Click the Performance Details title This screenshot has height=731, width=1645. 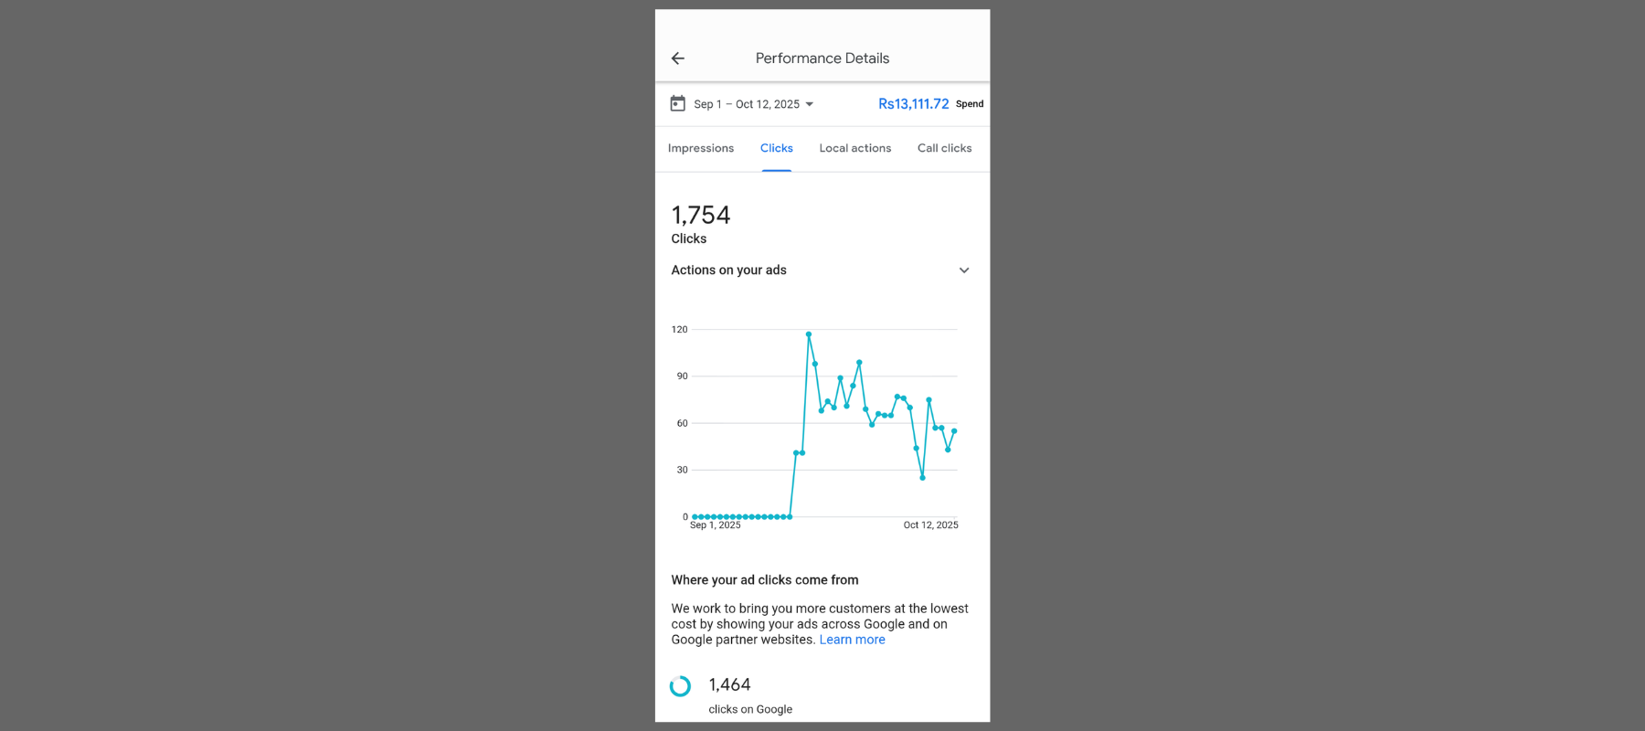pyautogui.click(x=822, y=58)
